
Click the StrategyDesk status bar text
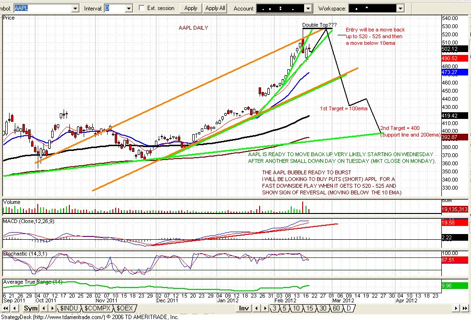[90, 317]
